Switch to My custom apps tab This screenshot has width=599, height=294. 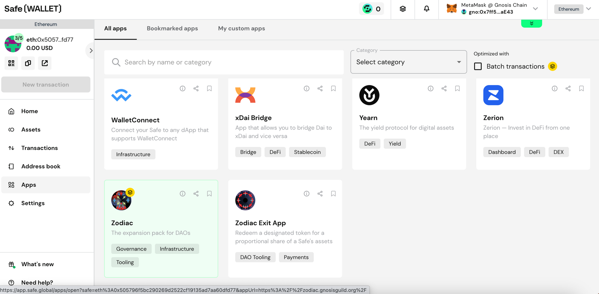241,28
